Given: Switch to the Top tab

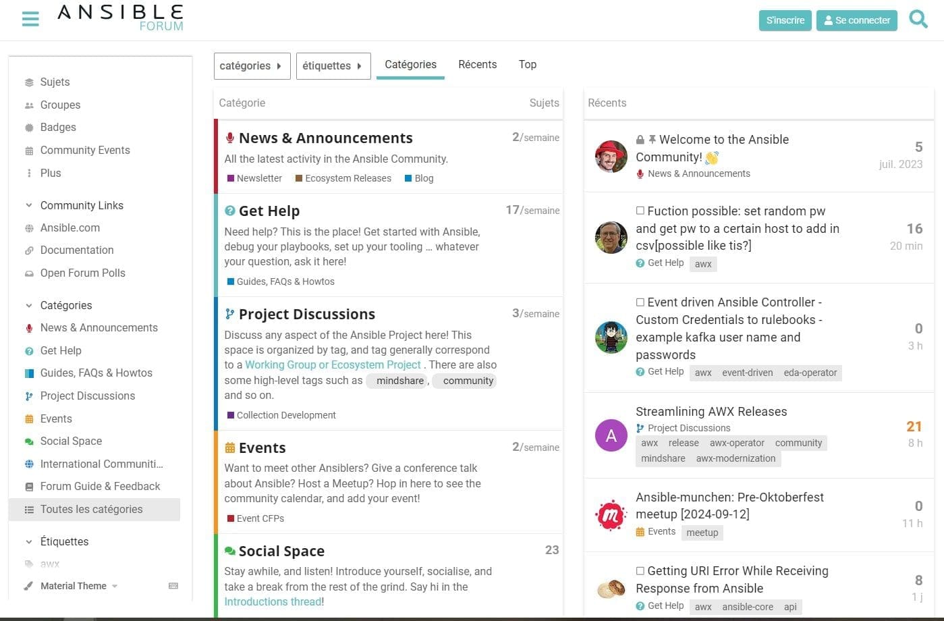Looking at the screenshot, I should pos(527,64).
